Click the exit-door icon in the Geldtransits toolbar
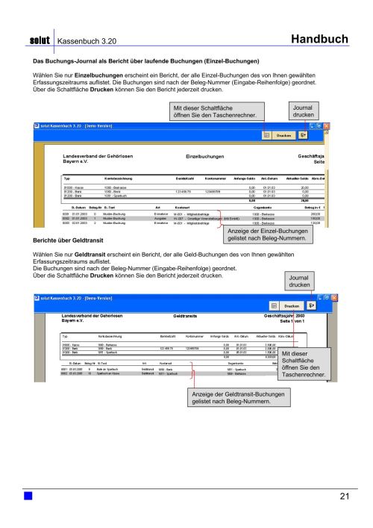This screenshot has height=528, width=373. pyautogui.click(x=311, y=305)
